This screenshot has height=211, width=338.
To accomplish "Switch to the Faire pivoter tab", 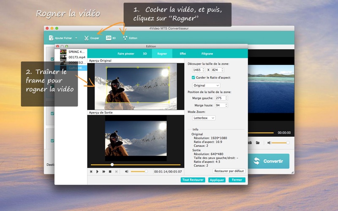I will coord(126,54).
